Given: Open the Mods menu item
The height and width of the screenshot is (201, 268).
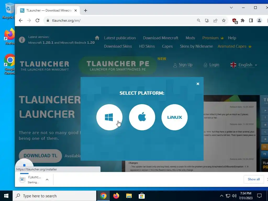Looking at the screenshot, I should point(190,38).
